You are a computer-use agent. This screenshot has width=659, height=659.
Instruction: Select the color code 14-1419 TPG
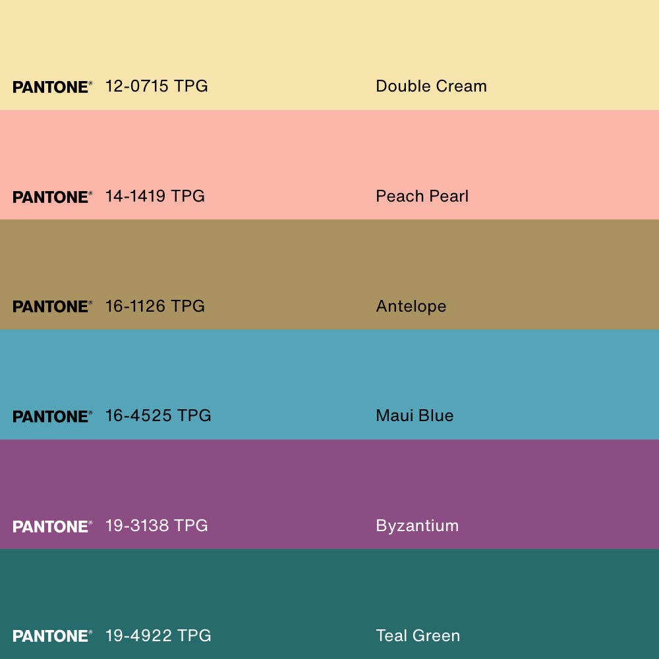(155, 196)
